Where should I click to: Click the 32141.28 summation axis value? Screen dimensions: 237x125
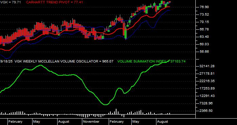207,66
